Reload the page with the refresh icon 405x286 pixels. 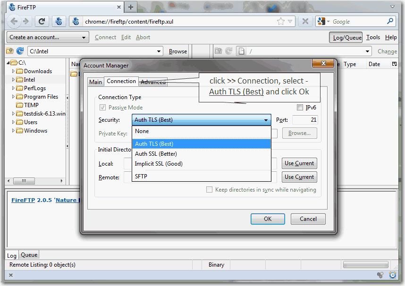coord(42,21)
